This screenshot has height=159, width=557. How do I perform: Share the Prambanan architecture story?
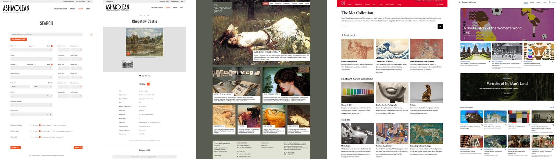tap(490, 62)
